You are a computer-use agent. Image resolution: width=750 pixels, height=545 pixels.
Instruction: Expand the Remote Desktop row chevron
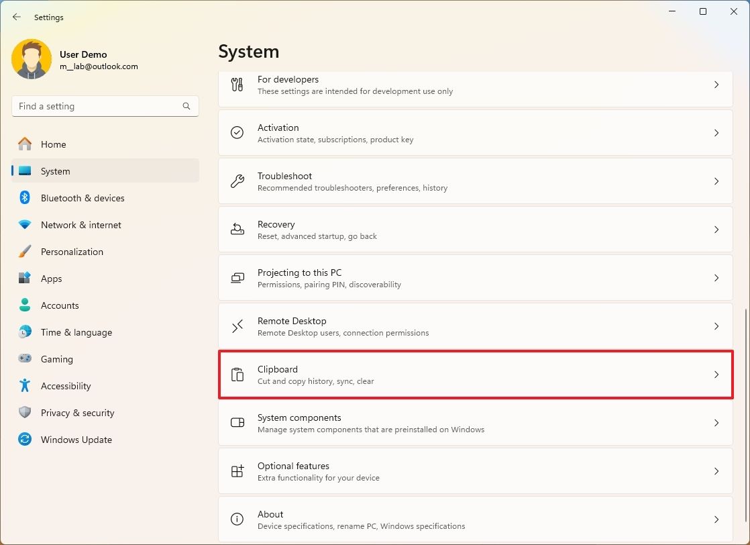(x=716, y=326)
